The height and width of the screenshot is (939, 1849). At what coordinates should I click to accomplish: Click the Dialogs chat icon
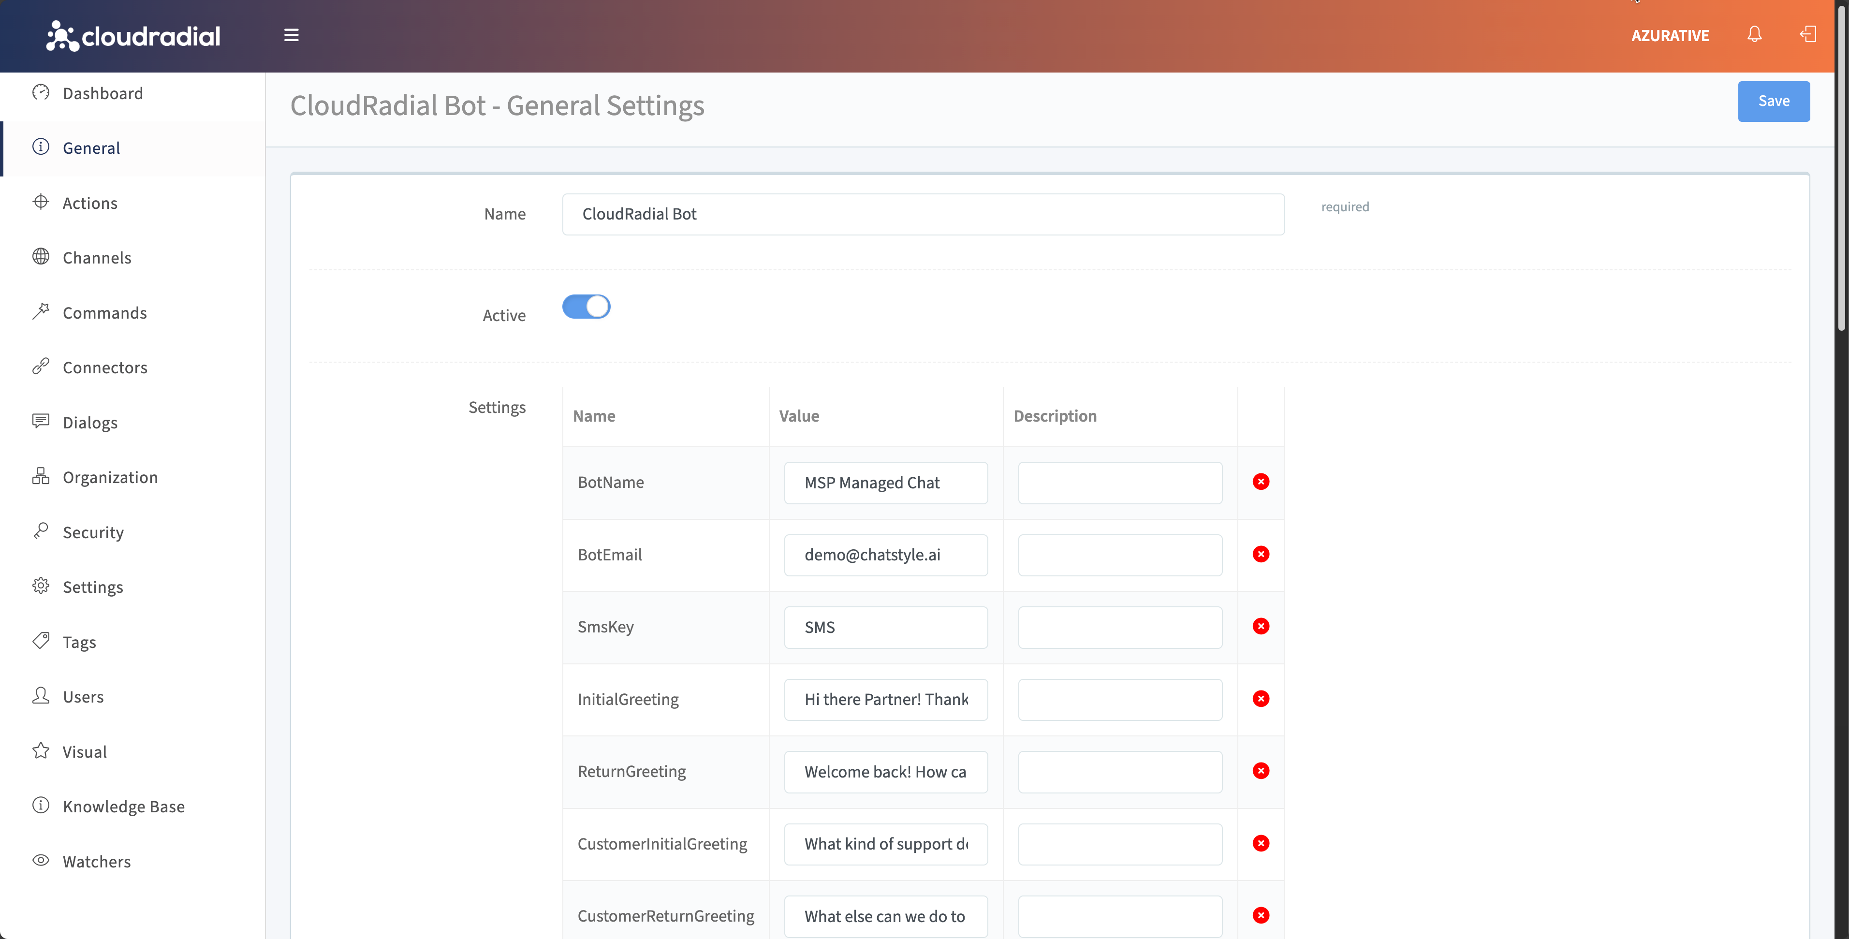pos(41,421)
